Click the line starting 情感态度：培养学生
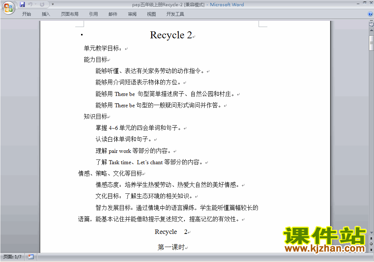Image resolution: width=374 pixels, height=262 pixels. (167, 185)
